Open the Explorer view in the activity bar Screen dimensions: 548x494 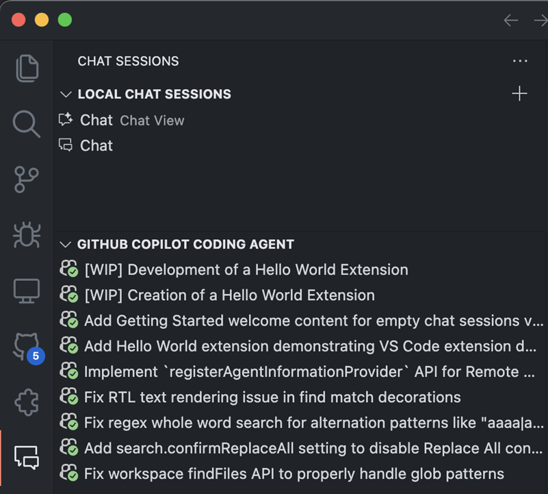pos(26,68)
